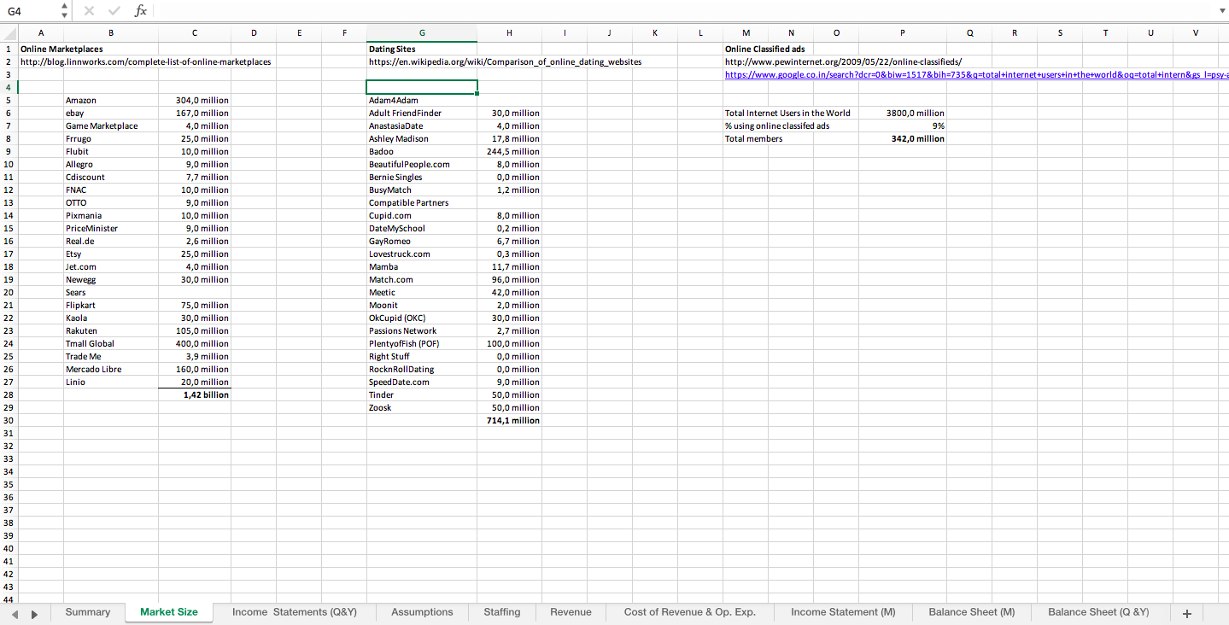
Task: Open the Income Statements (Q&Y) tab
Action: tap(295, 612)
